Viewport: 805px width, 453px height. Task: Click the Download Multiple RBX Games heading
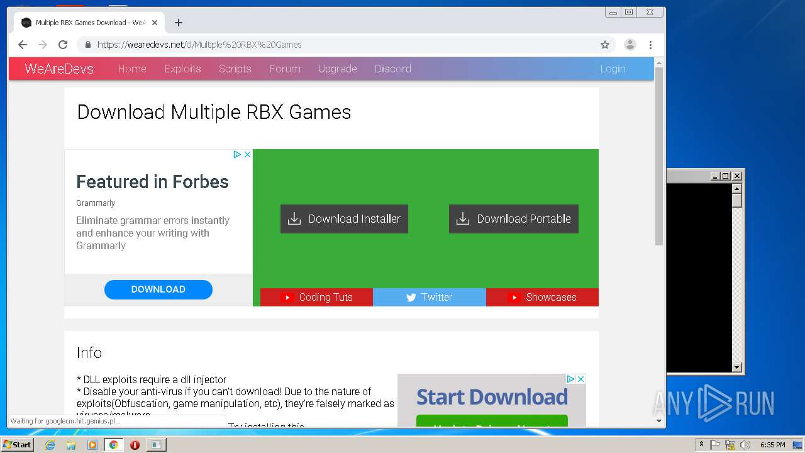click(214, 112)
